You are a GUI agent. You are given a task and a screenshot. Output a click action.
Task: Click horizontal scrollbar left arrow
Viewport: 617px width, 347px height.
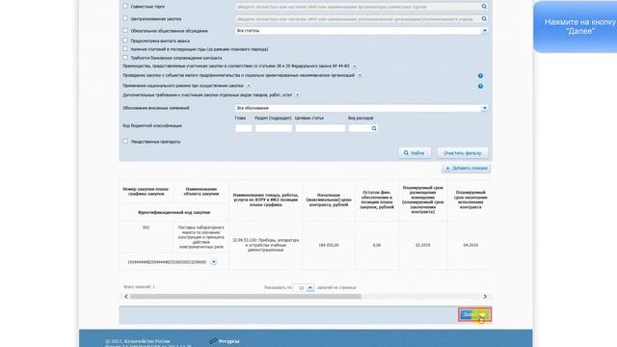(126, 296)
